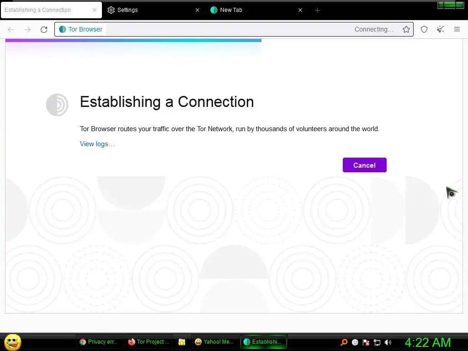Screen dimensions: 468x351
Task: Click the search magnifier tray icon
Action: coord(344,342)
